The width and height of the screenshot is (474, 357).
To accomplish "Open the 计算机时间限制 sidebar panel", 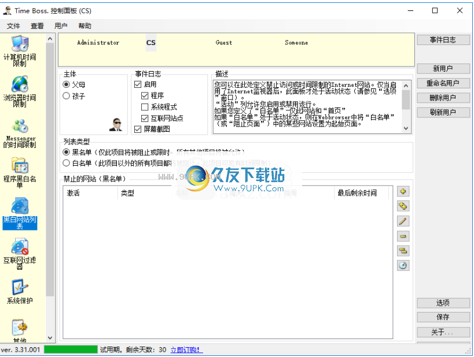I will click(x=20, y=51).
